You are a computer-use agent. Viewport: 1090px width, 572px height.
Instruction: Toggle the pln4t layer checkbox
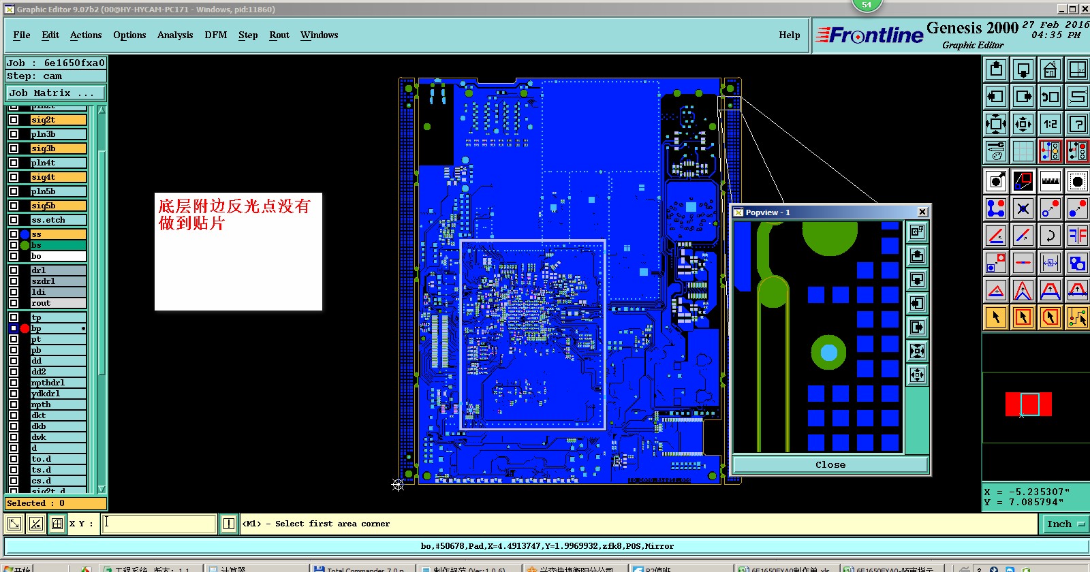coord(14,163)
